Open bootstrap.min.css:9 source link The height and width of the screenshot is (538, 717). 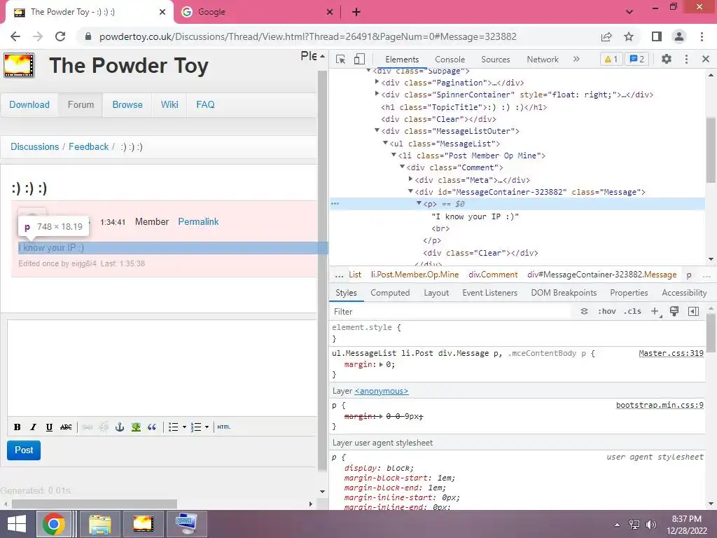tap(660, 405)
